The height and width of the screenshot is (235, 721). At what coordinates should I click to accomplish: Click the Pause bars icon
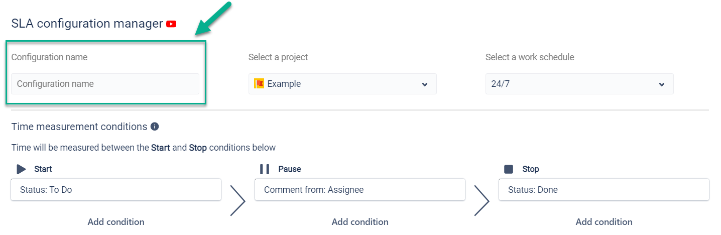pyautogui.click(x=265, y=169)
